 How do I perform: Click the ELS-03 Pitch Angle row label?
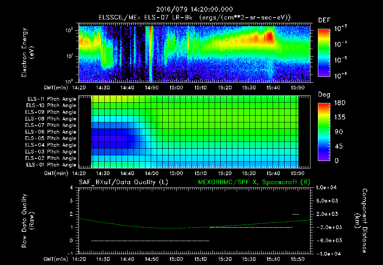coord(51,152)
